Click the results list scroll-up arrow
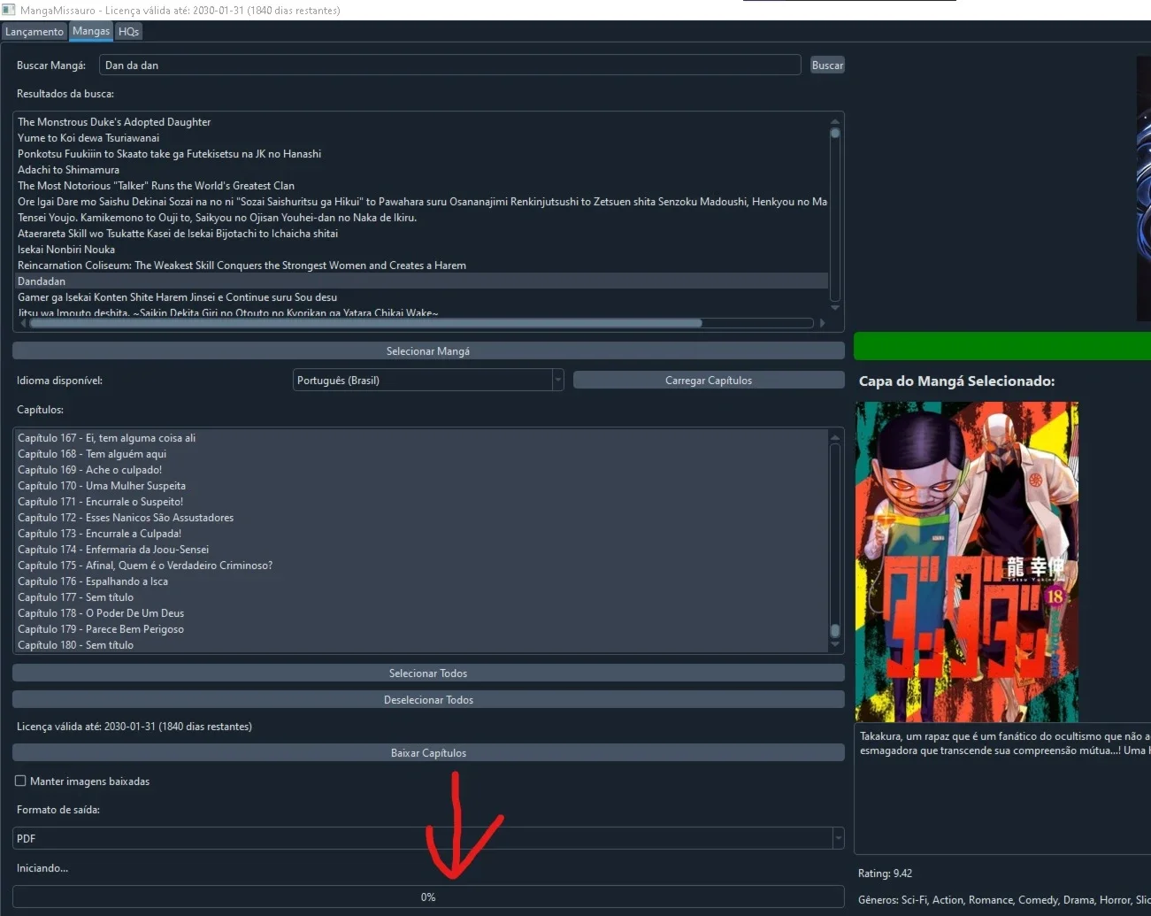 (834, 121)
